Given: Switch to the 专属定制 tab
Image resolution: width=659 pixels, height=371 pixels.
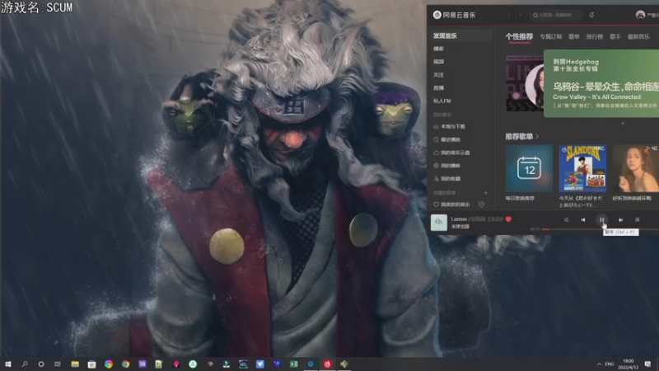Looking at the screenshot, I should pos(551,36).
